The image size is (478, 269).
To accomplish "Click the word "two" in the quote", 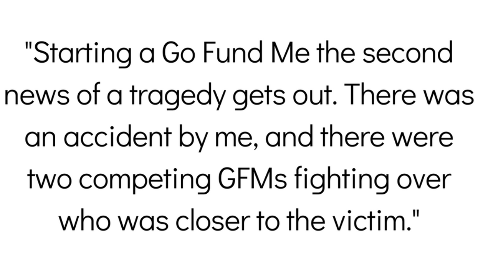I will coord(47,179).
